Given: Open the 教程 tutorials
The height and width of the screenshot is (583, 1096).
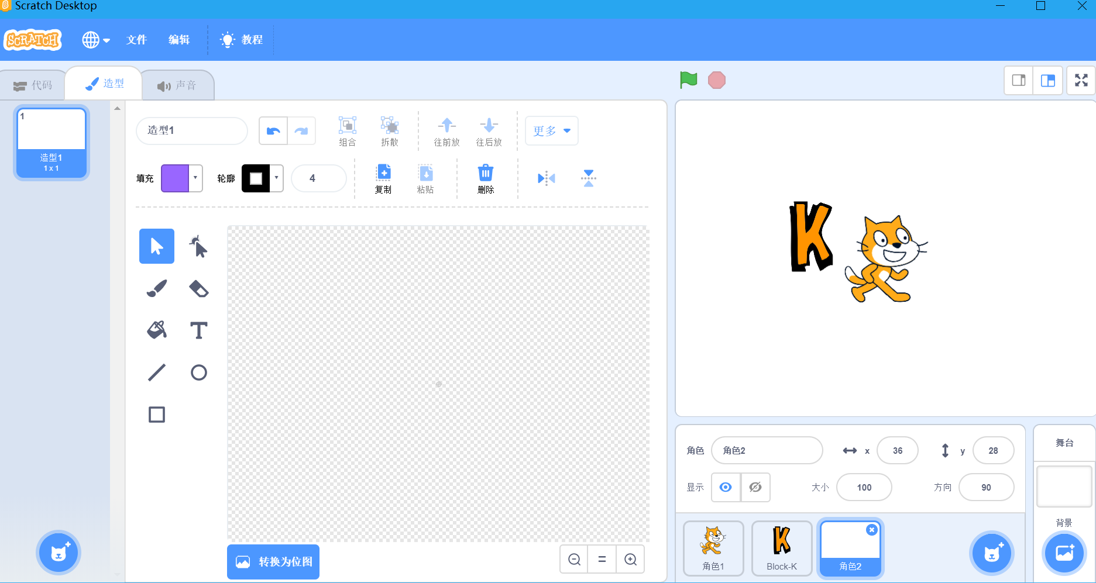Looking at the screenshot, I should point(241,40).
